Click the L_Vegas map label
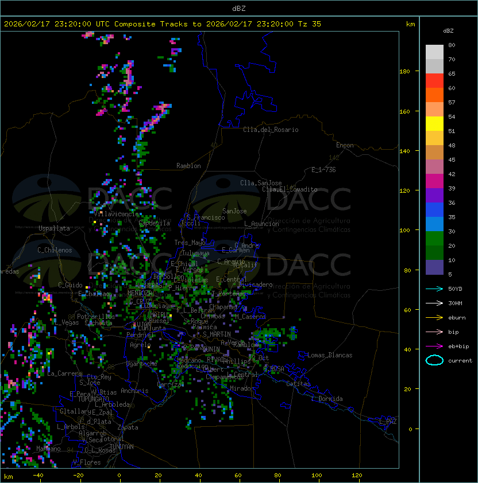 (67, 322)
